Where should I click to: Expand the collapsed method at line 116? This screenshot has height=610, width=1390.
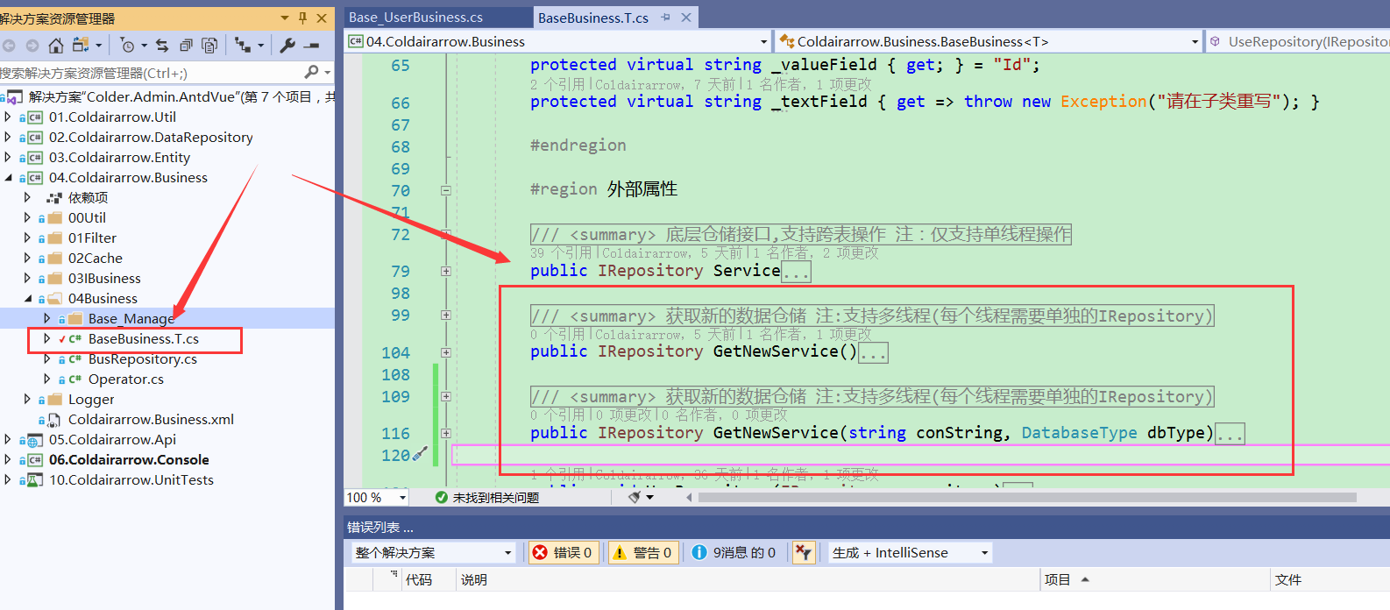[x=446, y=433]
